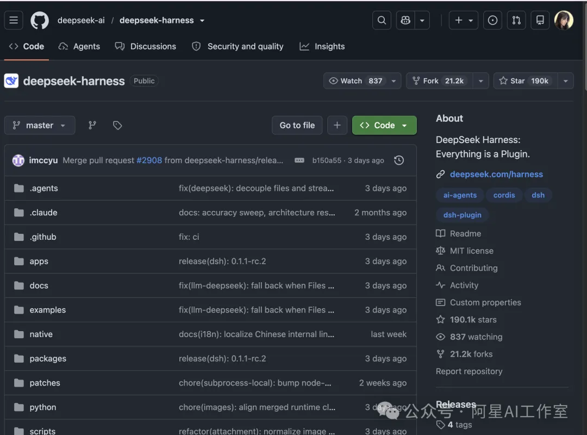Image resolution: width=587 pixels, height=435 pixels.
Task: Star the repository with Star 190k
Action: pyautogui.click(x=526, y=81)
